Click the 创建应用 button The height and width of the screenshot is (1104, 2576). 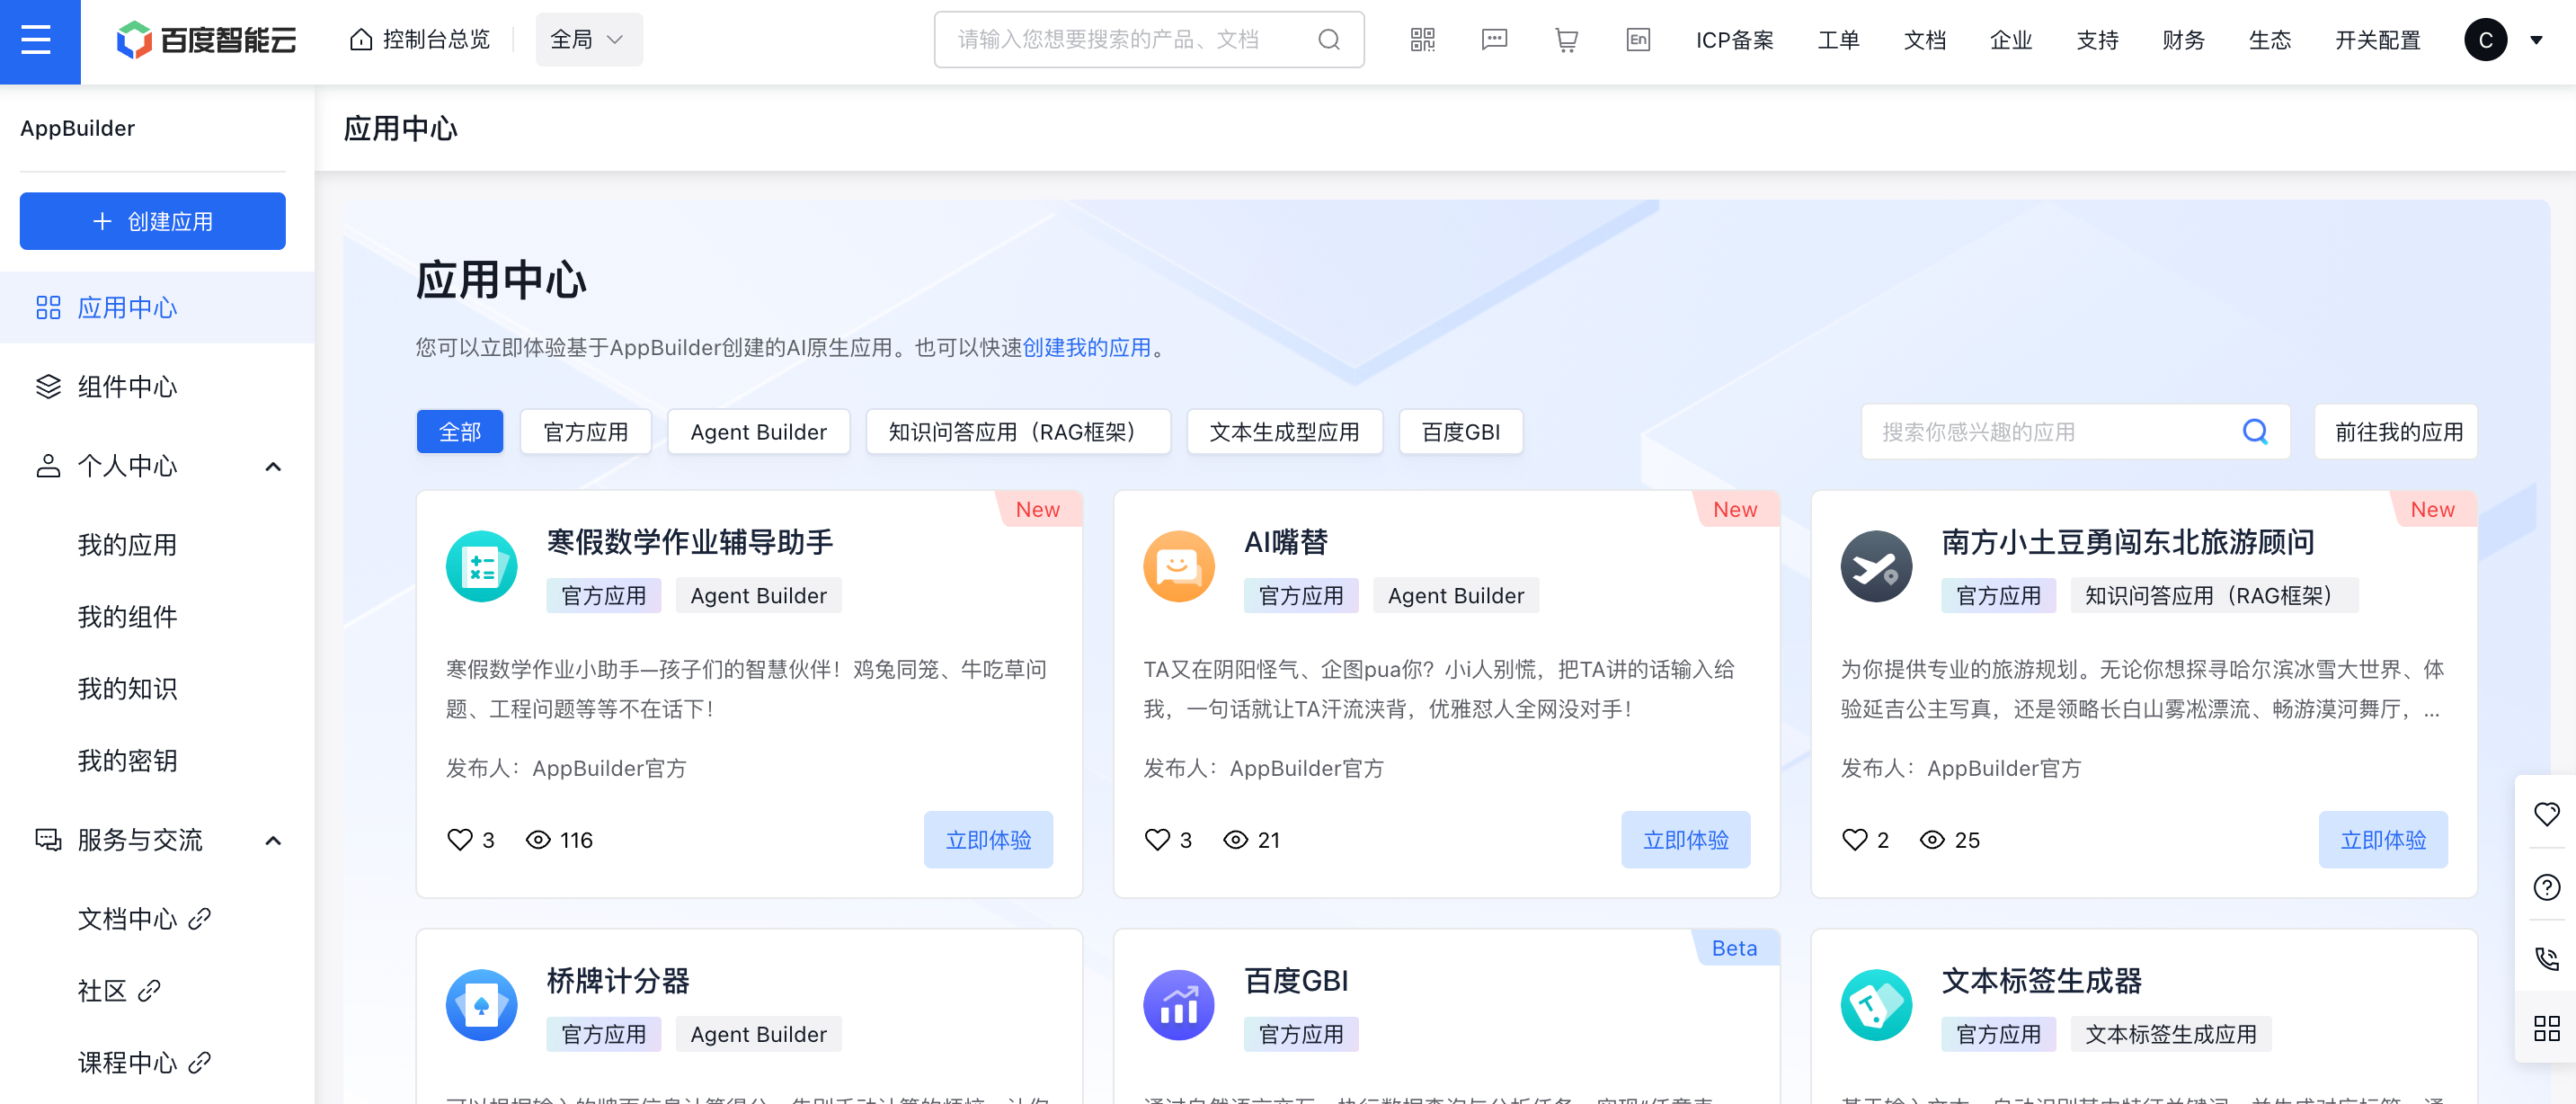click(152, 221)
